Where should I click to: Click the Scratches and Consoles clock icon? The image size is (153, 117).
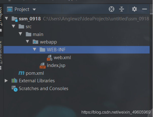(14, 89)
